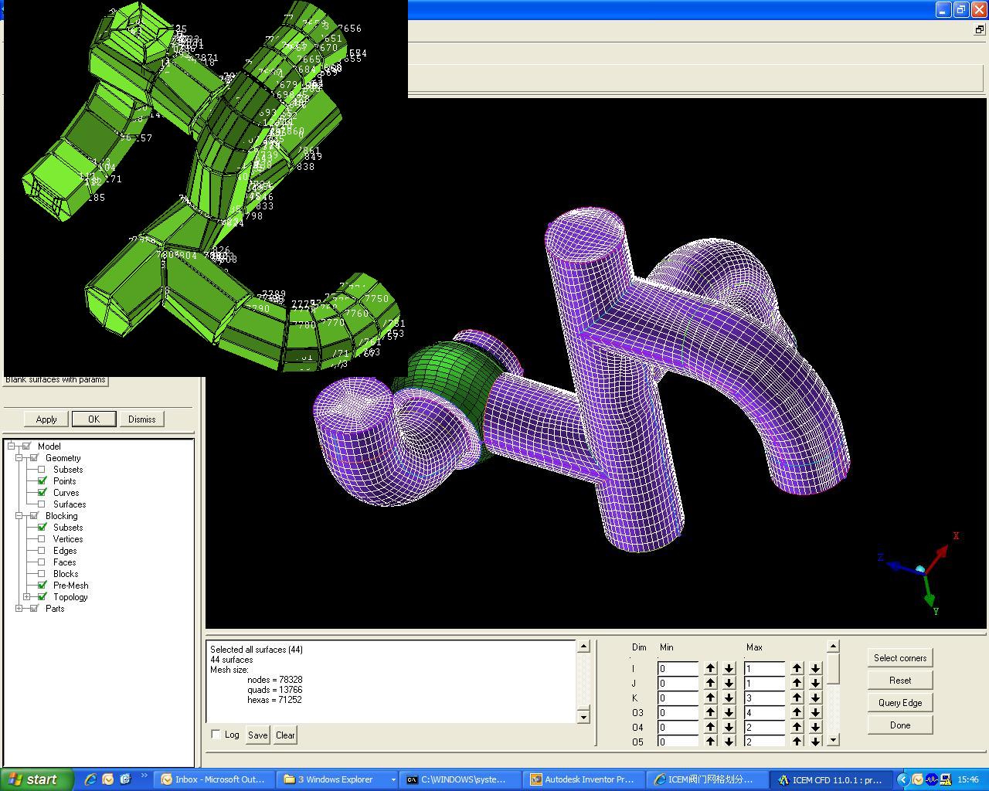Collapse the Geometry tree branch

(x=19, y=458)
